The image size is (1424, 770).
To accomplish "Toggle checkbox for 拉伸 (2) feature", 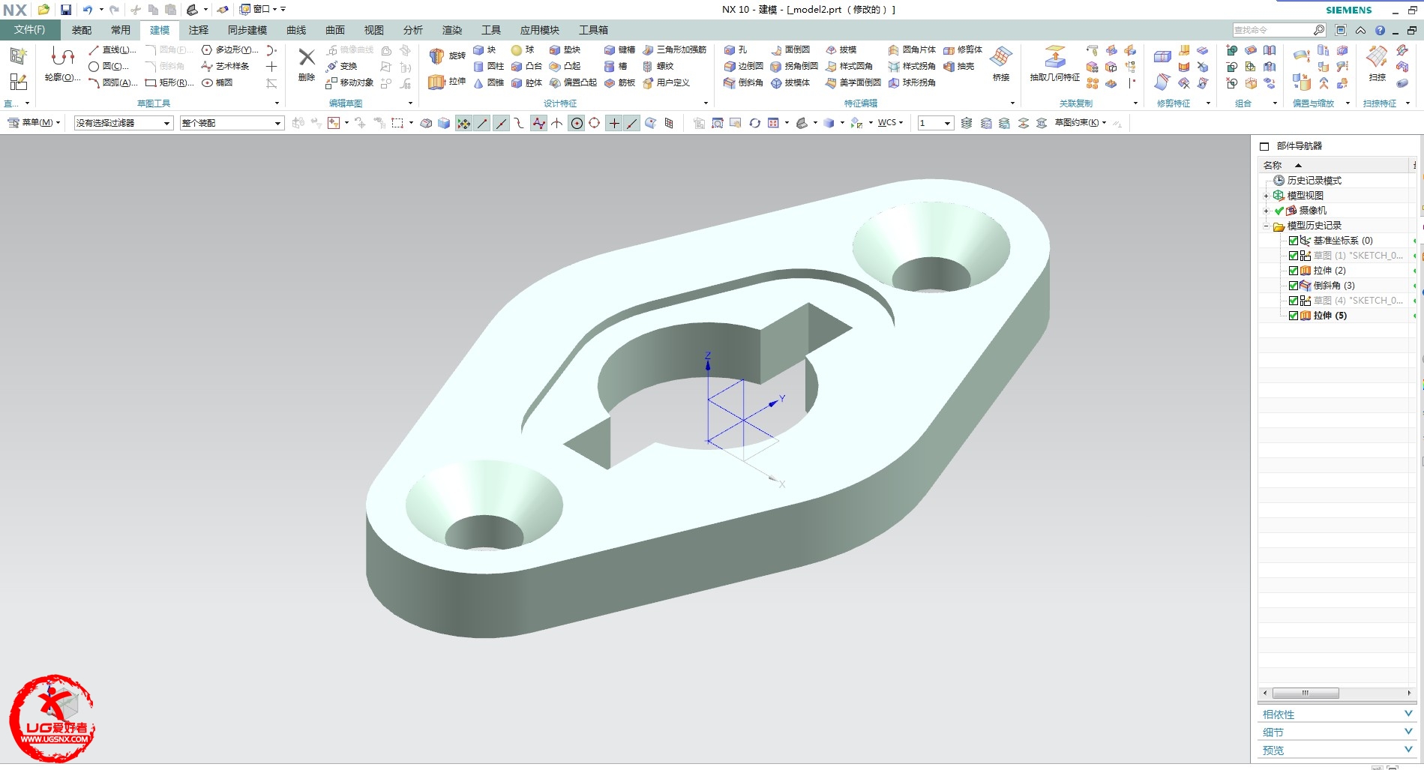I will coord(1294,271).
